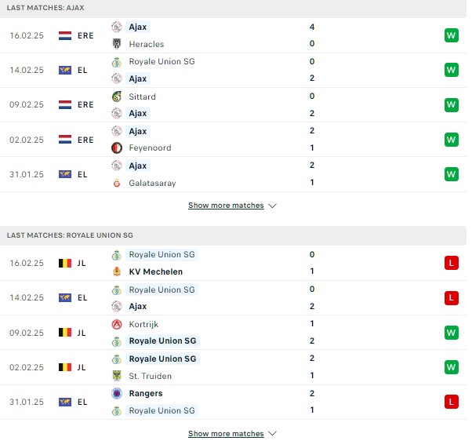Click the red L badge on the KV Mechelen match

point(452,263)
